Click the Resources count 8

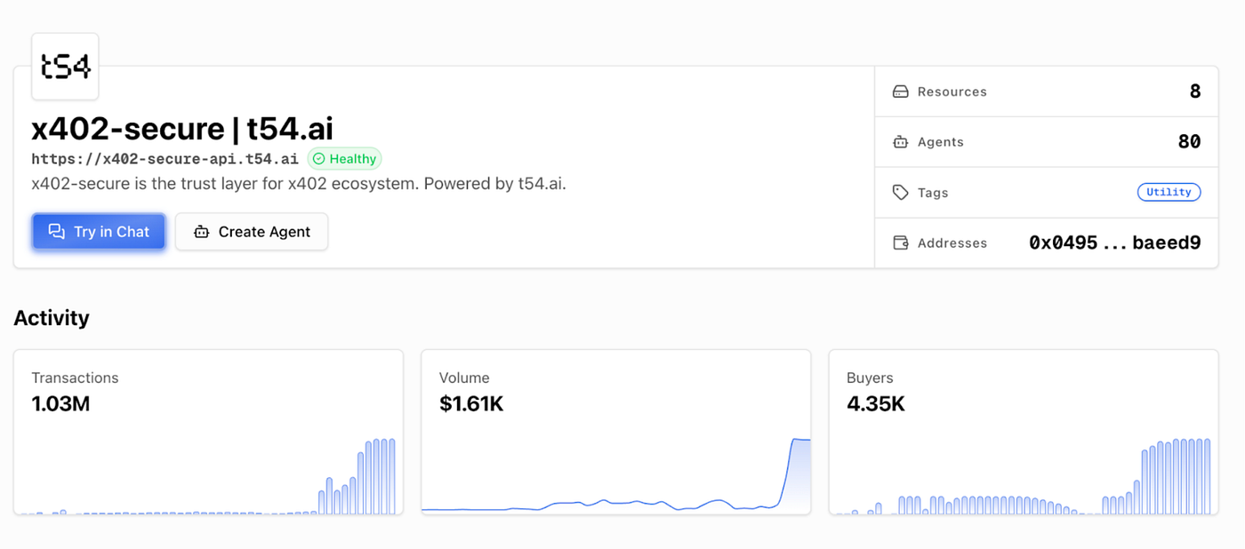pyautogui.click(x=1195, y=91)
